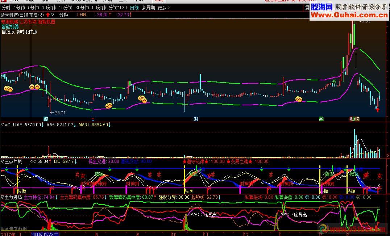The image size is (390, 236).
Task: Click the leftmost gold coin signal icon
Action: 8,88
